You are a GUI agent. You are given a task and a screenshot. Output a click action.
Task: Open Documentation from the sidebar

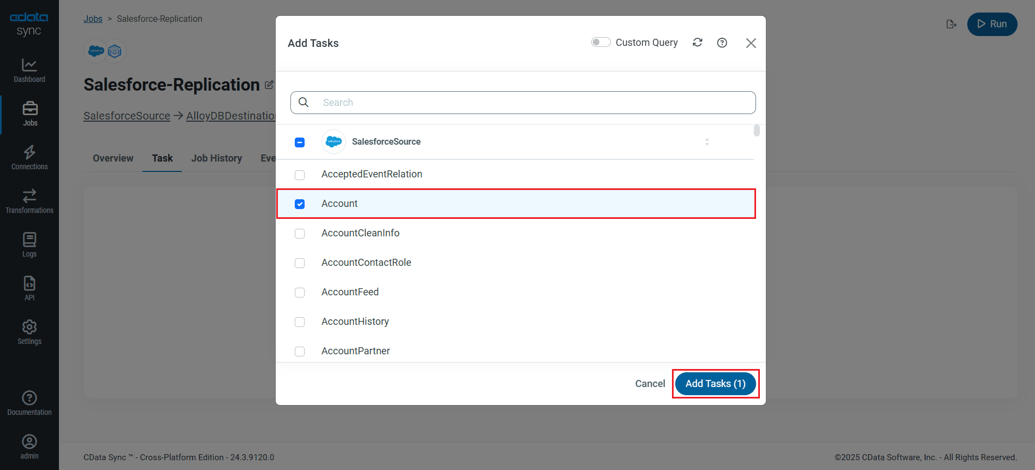[x=29, y=403]
